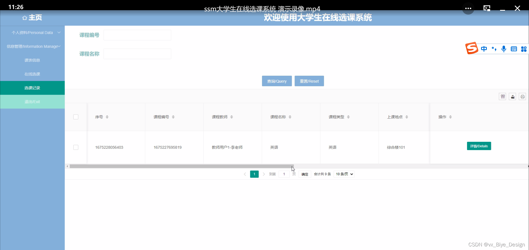Click the 合计共 9 条 total text

(x=322, y=174)
